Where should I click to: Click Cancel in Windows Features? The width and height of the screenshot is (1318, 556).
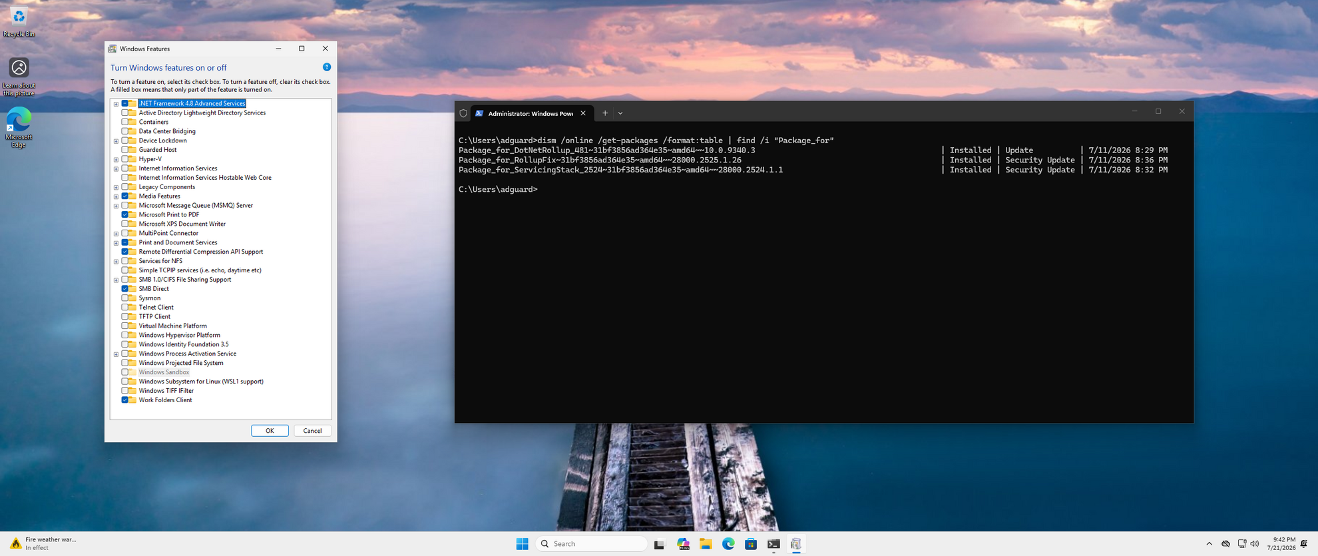point(312,431)
